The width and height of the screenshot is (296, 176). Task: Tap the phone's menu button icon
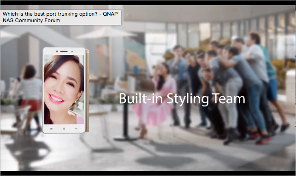coord(51,129)
